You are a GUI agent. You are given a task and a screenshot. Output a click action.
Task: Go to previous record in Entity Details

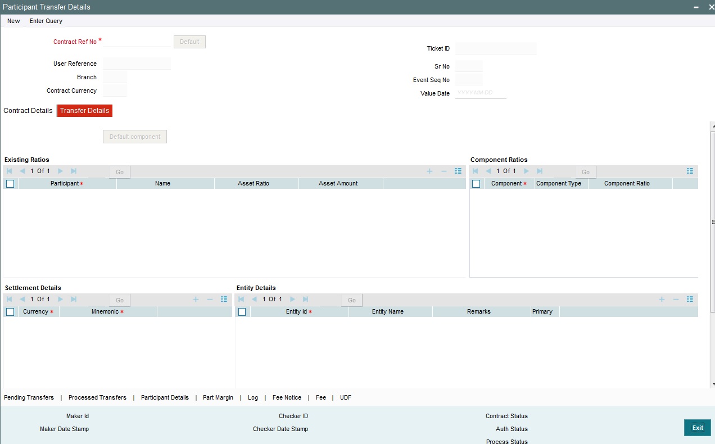coord(255,299)
